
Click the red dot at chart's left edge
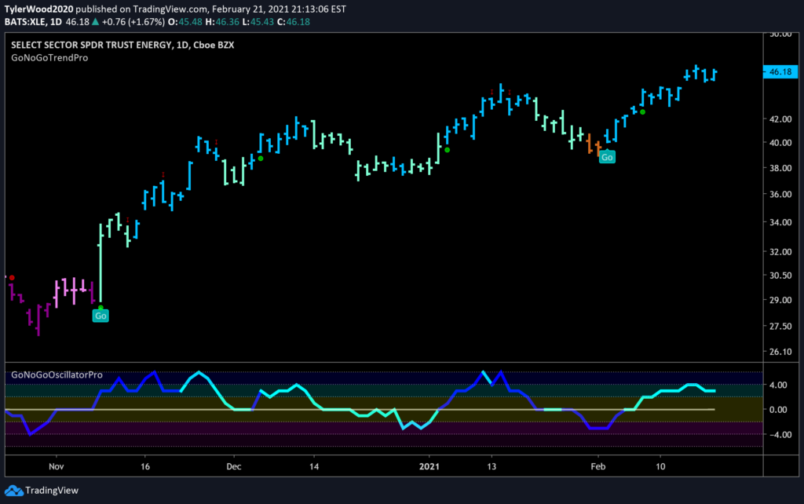coord(12,278)
